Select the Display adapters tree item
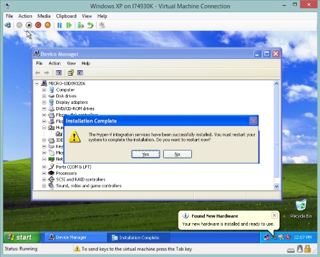This screenshot has width=320, height=257. (72, 103)
